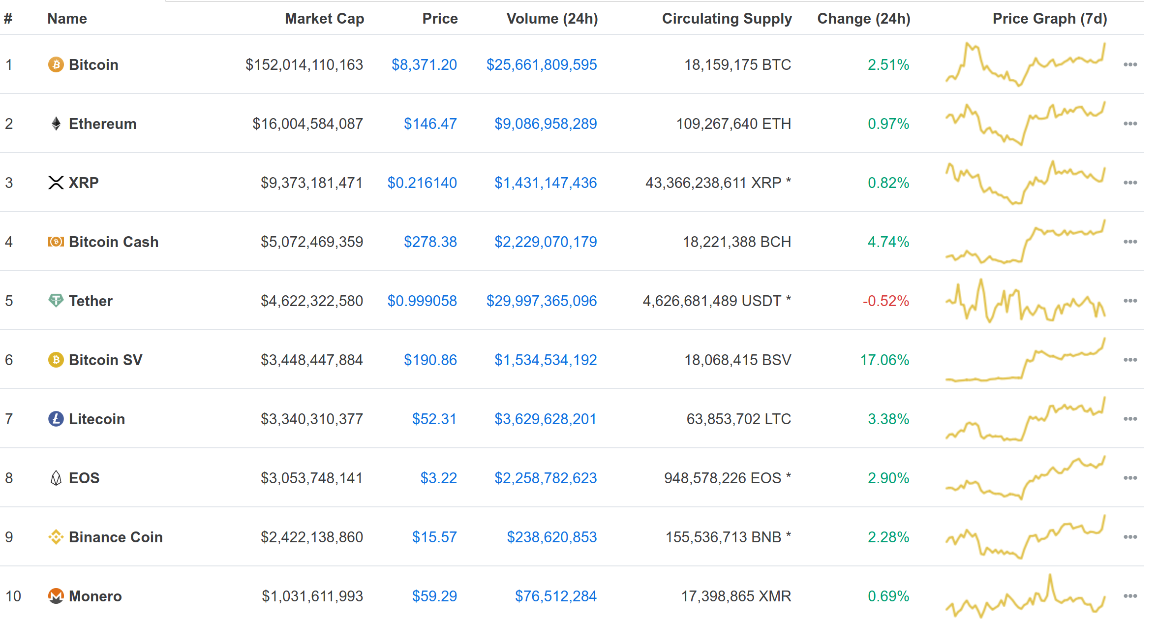The height and width of the screenshot is (623, 1158).
Task: Open EOS 7-day price graph
Action: (x=1026, y=478)
